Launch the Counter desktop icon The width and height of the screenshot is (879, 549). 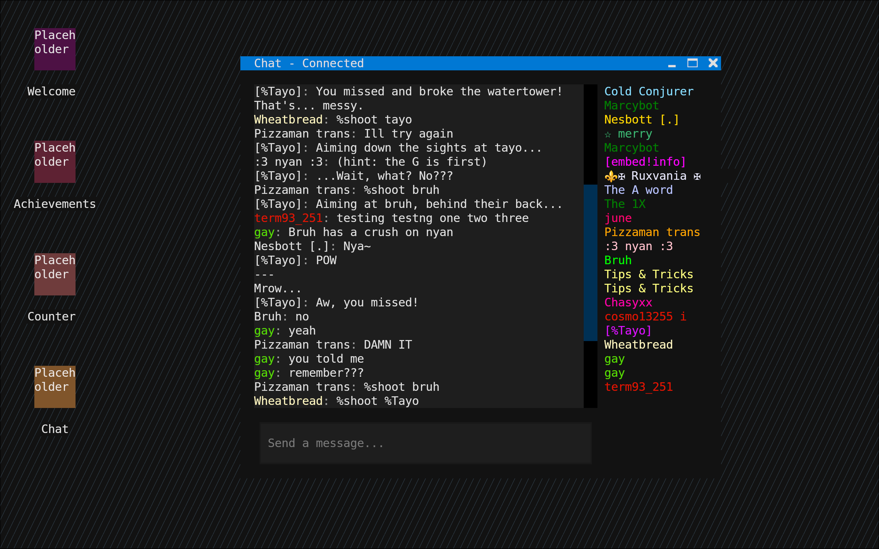coord(55,274)
